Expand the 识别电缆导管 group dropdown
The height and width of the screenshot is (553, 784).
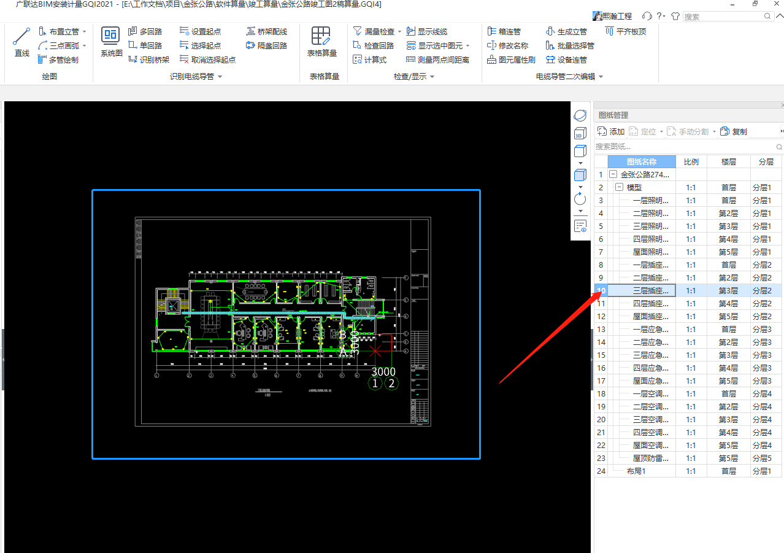[220, 77]
